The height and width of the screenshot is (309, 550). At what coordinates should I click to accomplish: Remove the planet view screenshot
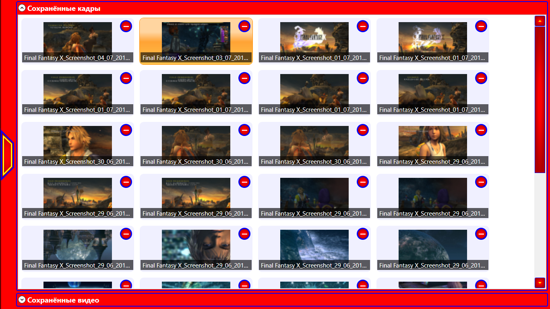pos(481,234)
